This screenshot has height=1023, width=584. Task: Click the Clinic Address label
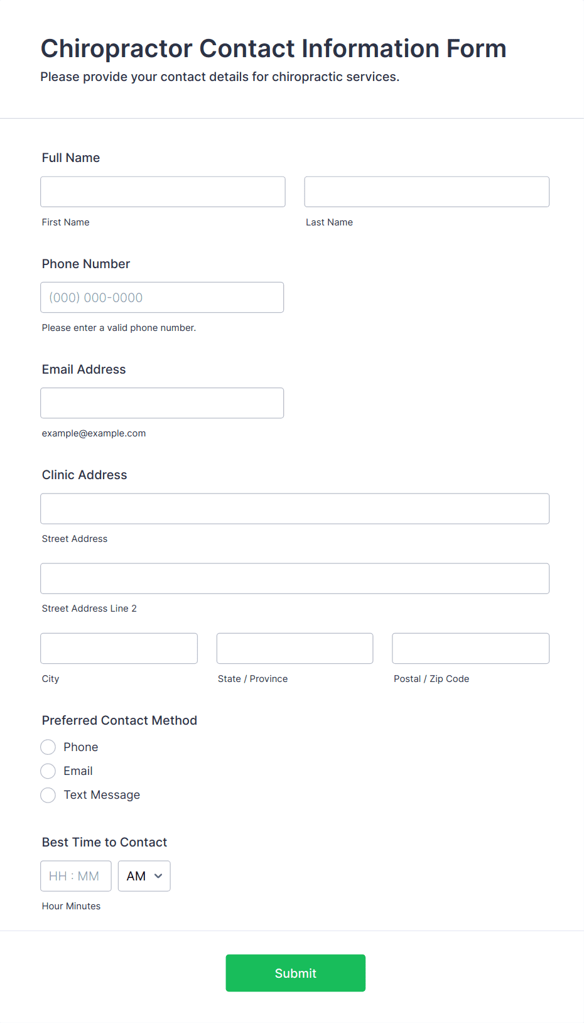[x=84, y=475]
